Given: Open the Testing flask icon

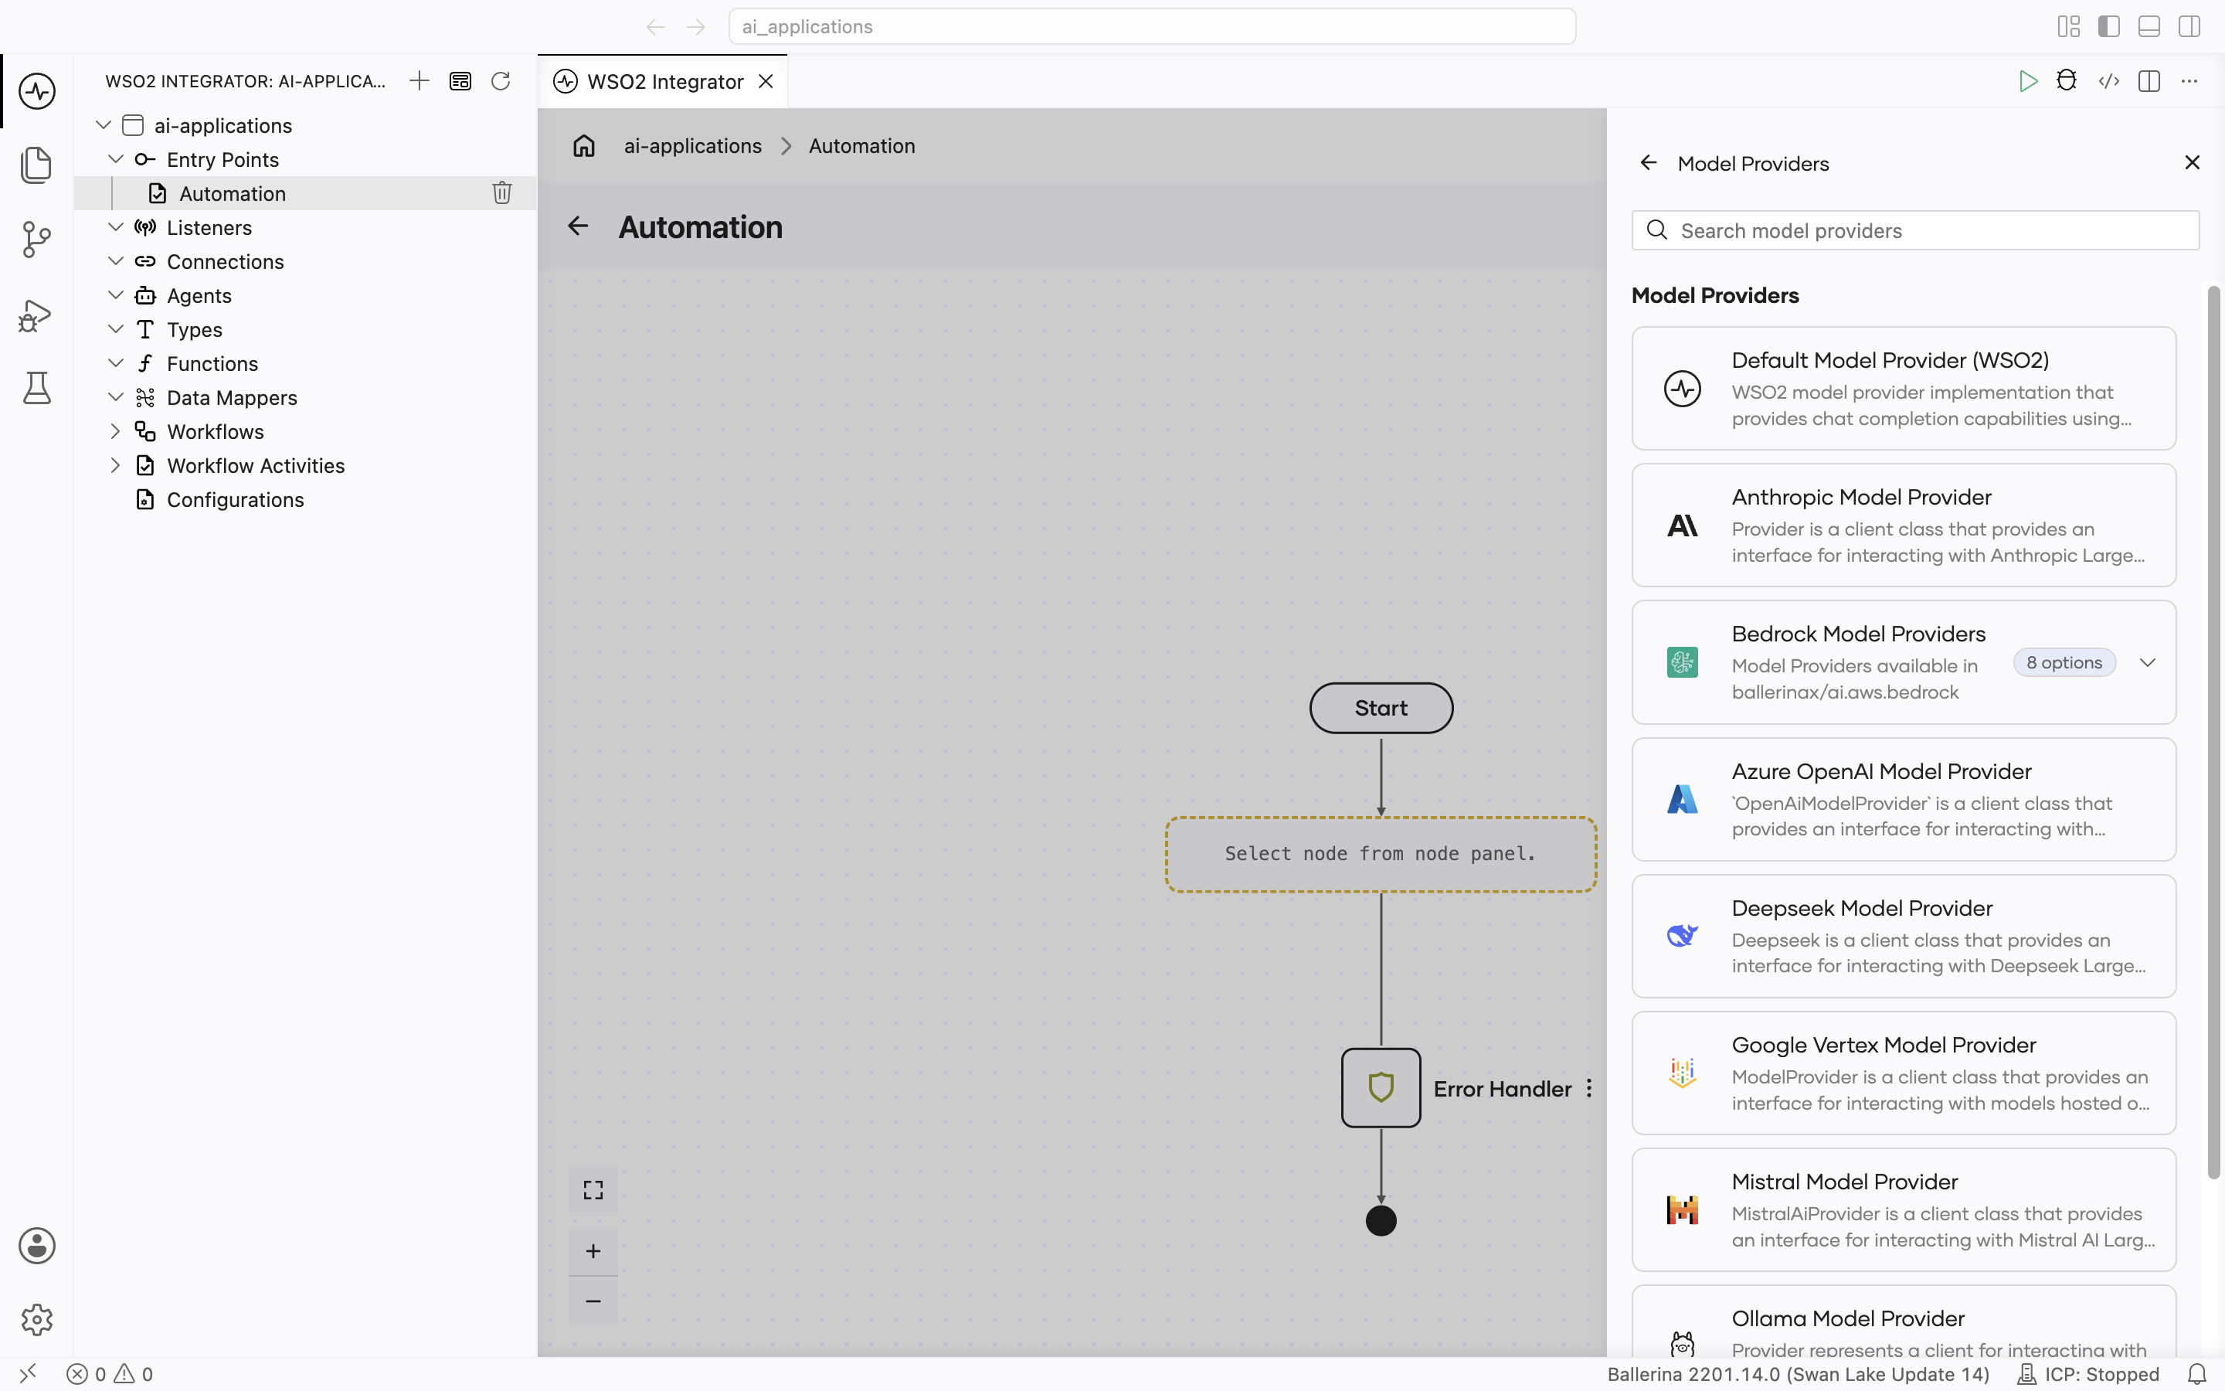Looking at the screenshot, I should pos(37,388).
